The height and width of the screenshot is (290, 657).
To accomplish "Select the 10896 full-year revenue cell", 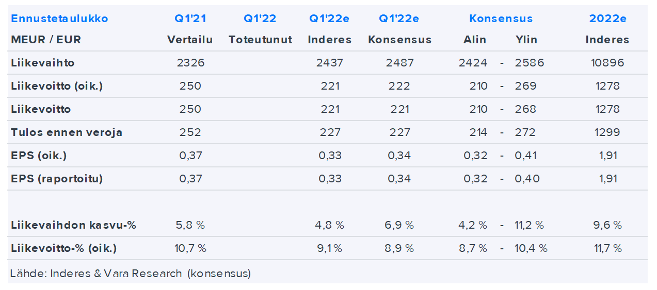I will coord(607,63).
